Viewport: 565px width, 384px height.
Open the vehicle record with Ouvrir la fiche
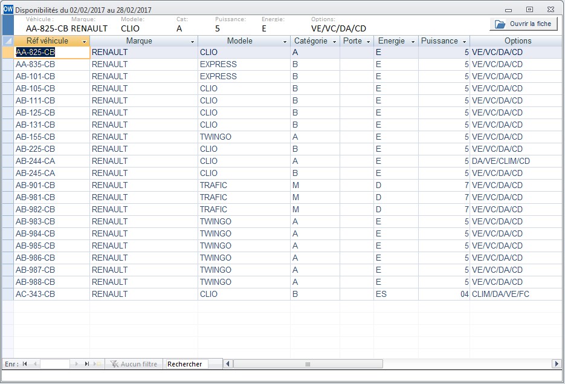[x=523, y=24]
